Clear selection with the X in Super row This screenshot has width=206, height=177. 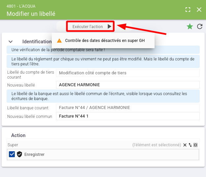tap(185, 145)
